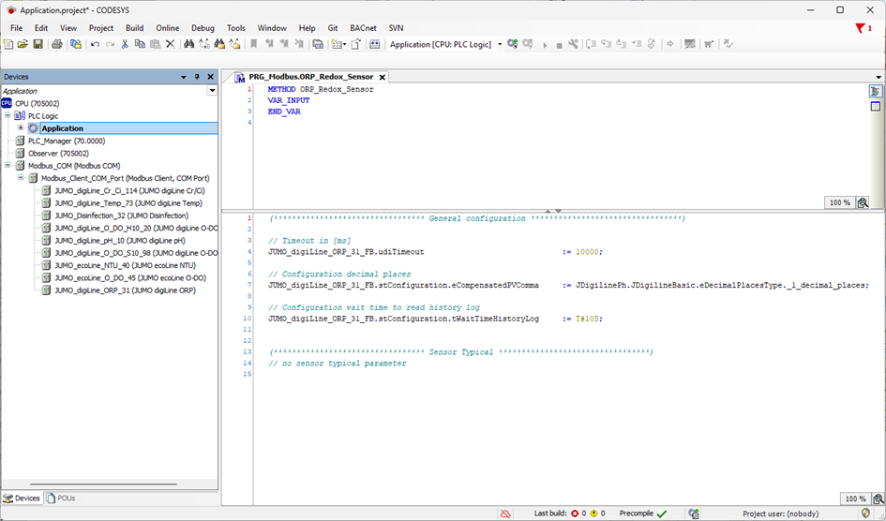The image size is (886, 521).
Task: Collapse the Modbus_Client_COM_Port node
Action: pos(21,178)
